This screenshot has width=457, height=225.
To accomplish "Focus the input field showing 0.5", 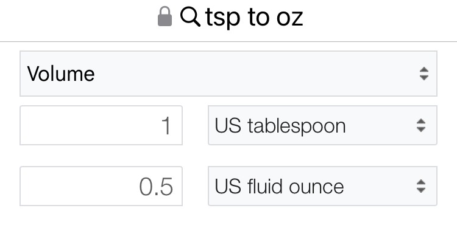I will pos(101,186).
